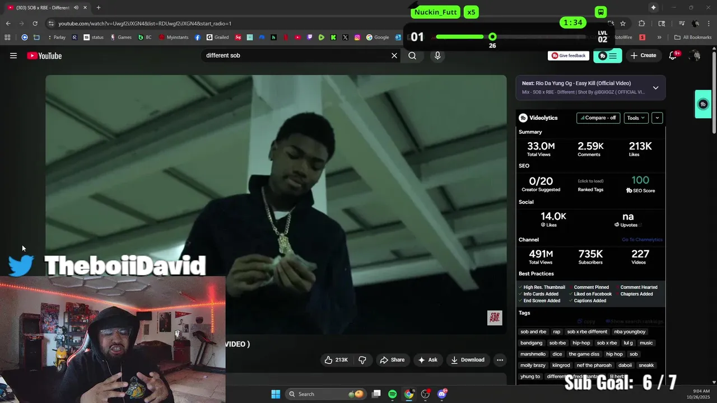Dislike the video with thumbs down
This screenshot has height=403, width=717.
point(362,360)
